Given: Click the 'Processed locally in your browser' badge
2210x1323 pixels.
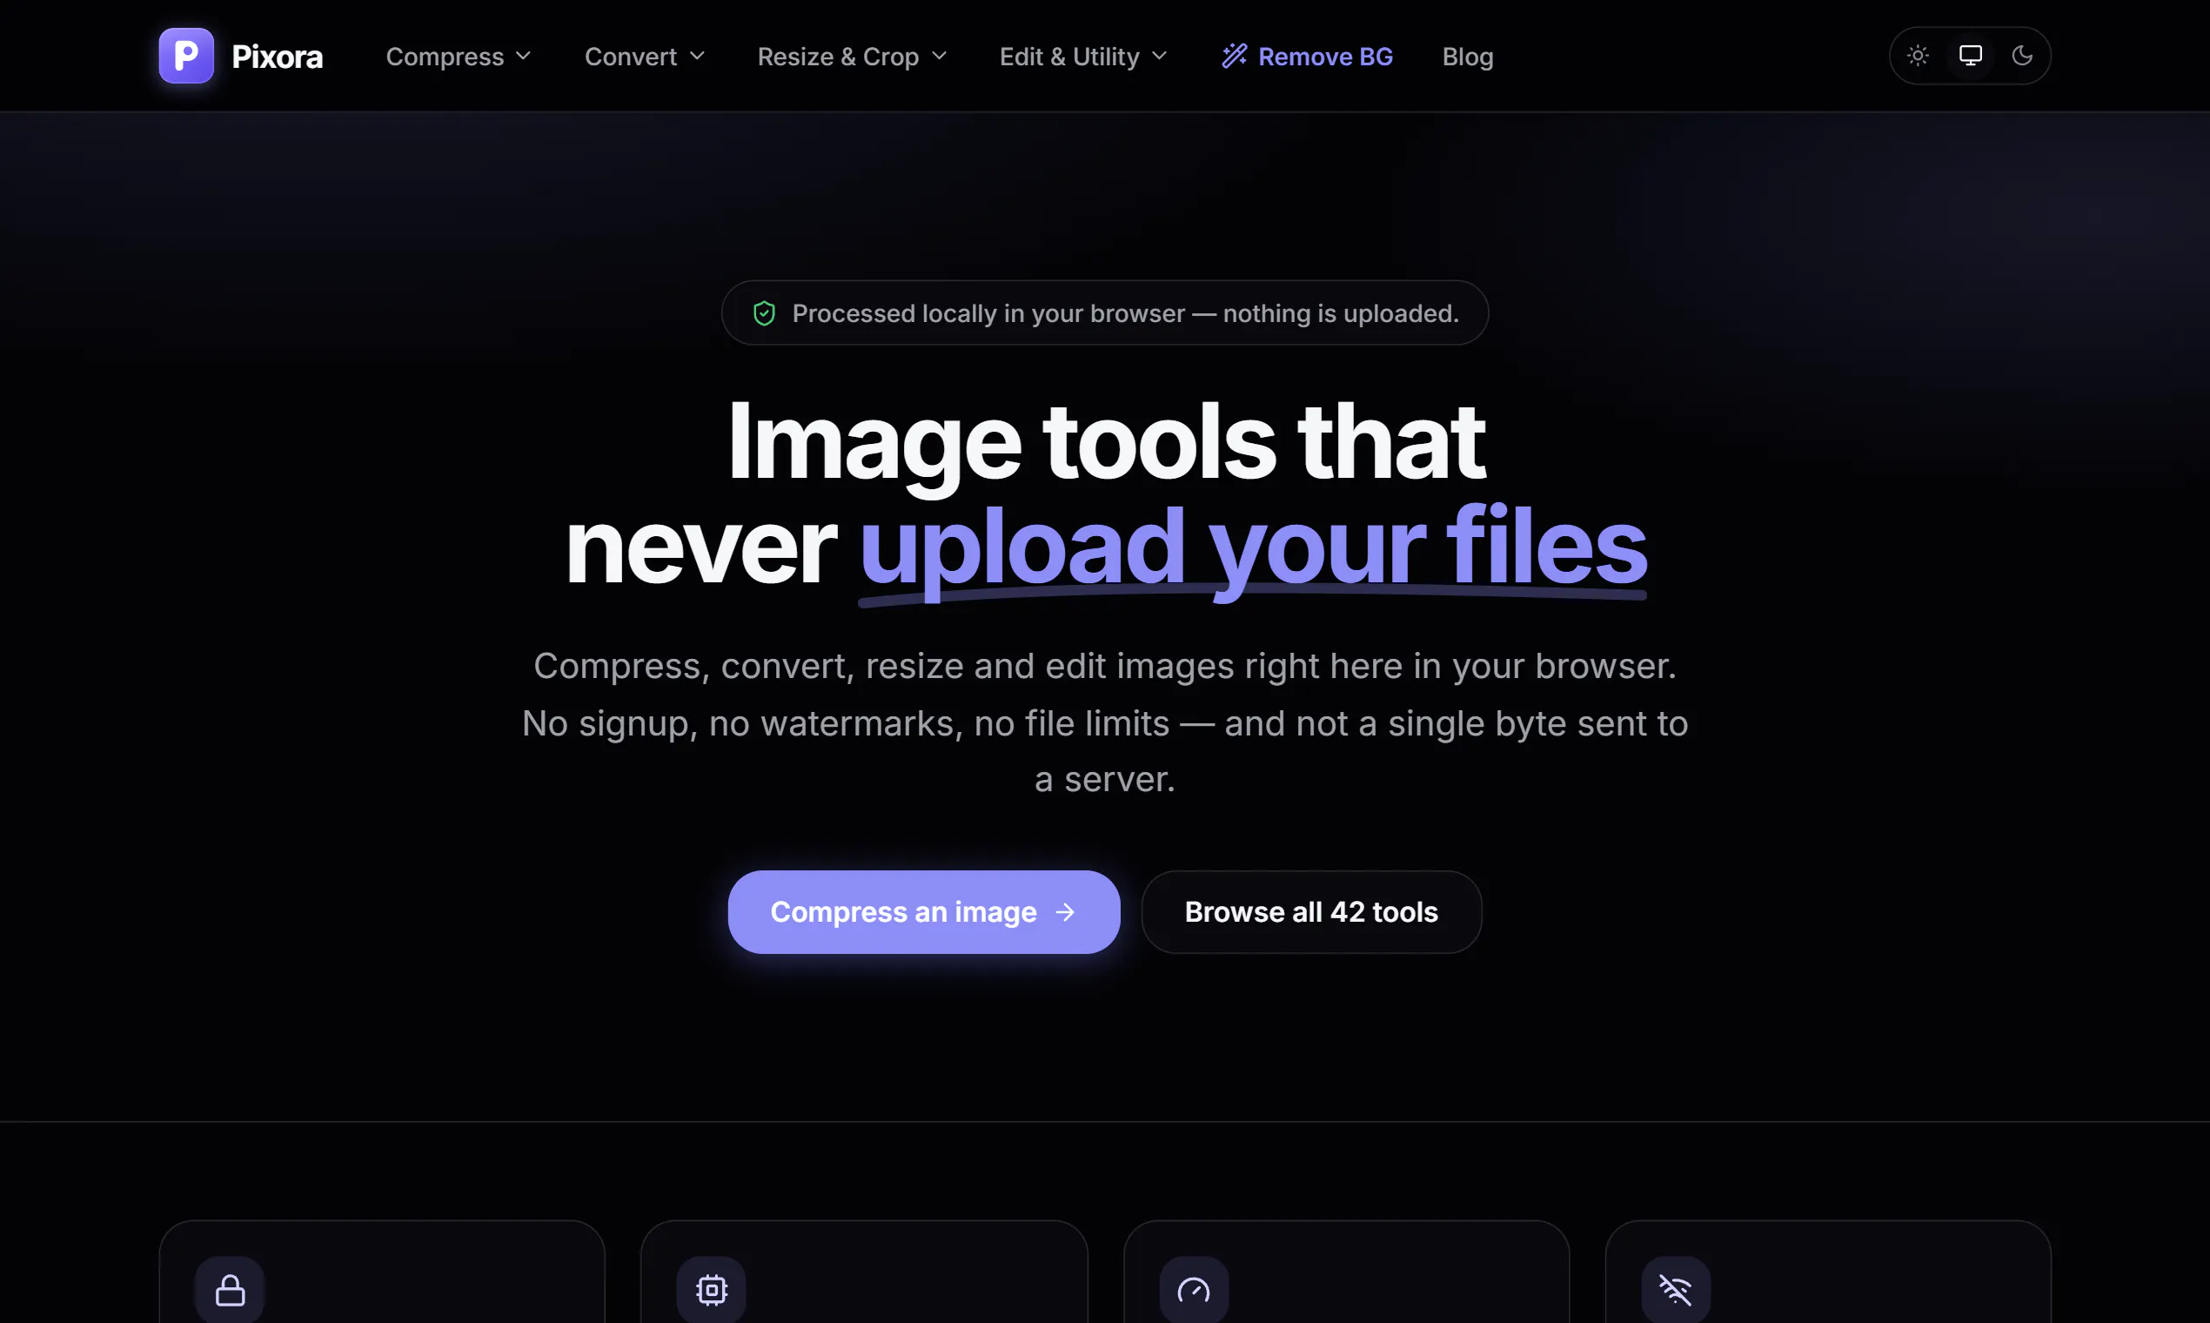Looking at the screenshot, I should pos(1105,313).
